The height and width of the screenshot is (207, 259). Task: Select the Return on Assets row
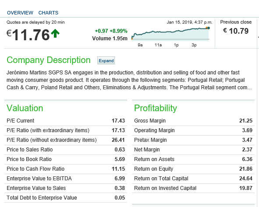193,159
